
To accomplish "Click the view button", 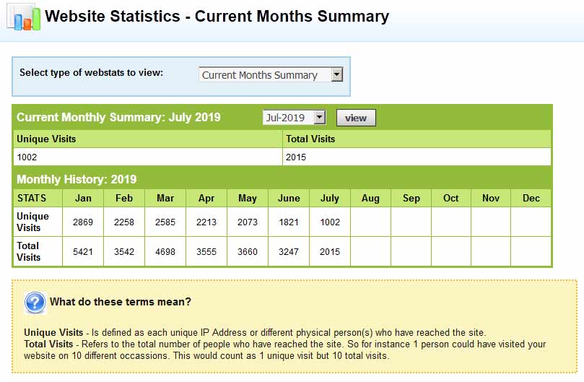I will pyautogui.click(x=356, y=118).
